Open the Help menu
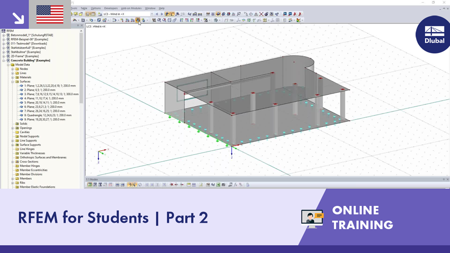Image resolution: width=450 pixels, height=253 pixels. tap(162, 8)
